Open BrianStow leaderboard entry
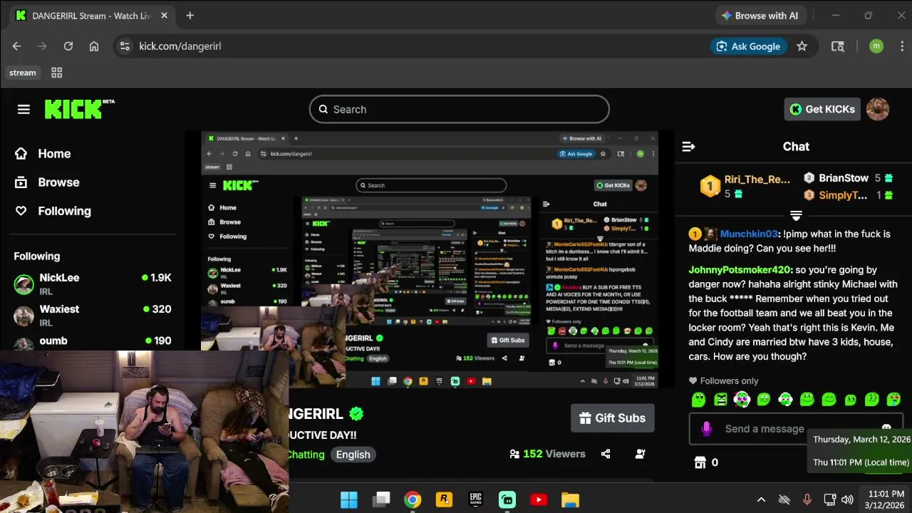 [848, 178]
